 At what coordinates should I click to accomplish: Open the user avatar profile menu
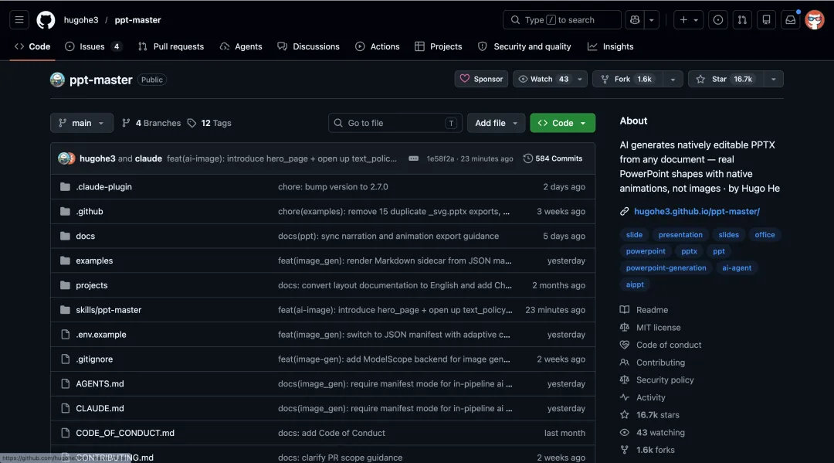coord(815,19)
